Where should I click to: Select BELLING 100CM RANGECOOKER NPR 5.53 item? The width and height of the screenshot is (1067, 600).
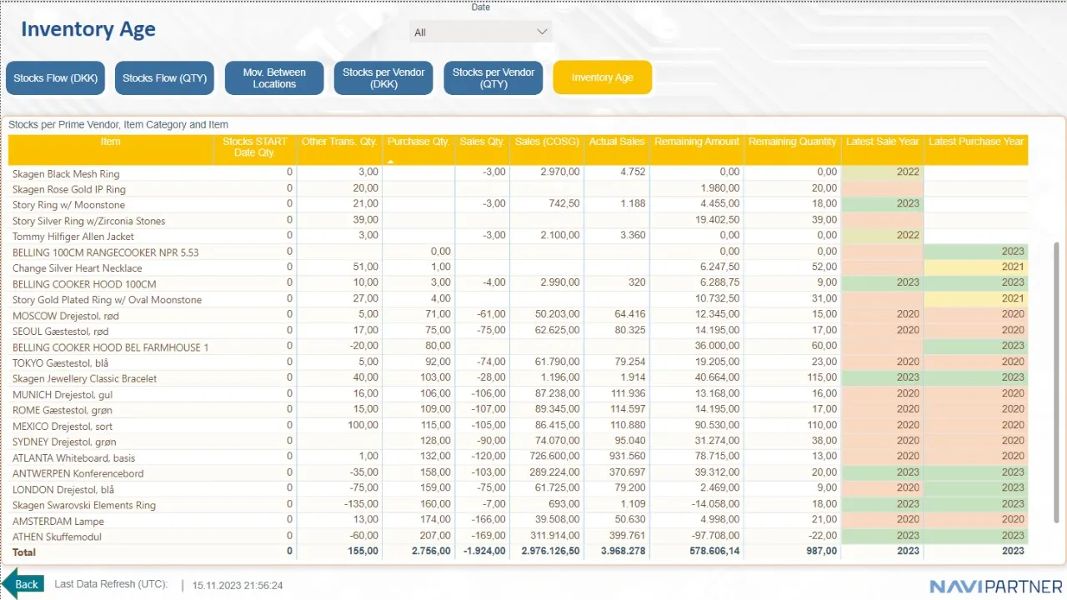coord(106,252)
